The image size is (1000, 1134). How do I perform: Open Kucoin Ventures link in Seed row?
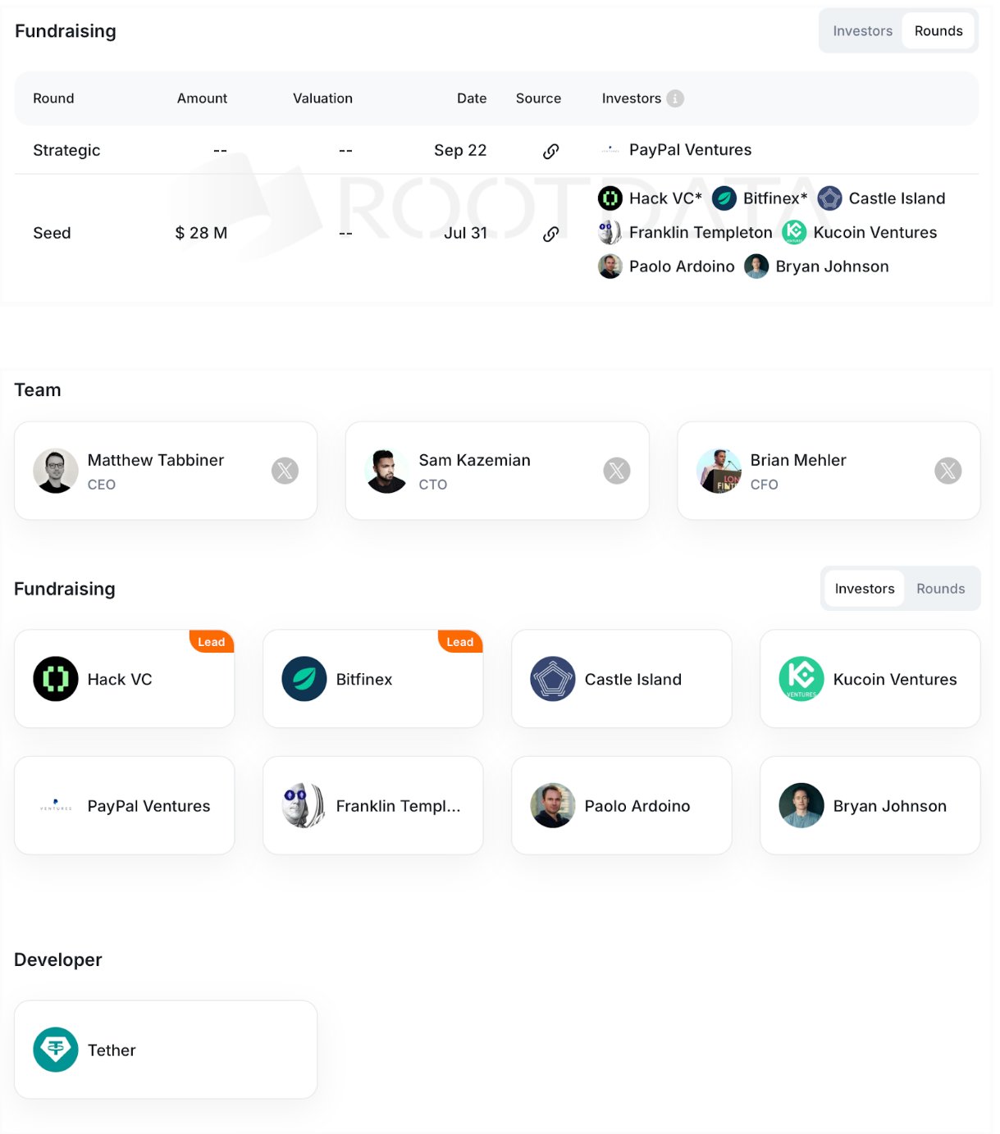(x=875, y=233)
